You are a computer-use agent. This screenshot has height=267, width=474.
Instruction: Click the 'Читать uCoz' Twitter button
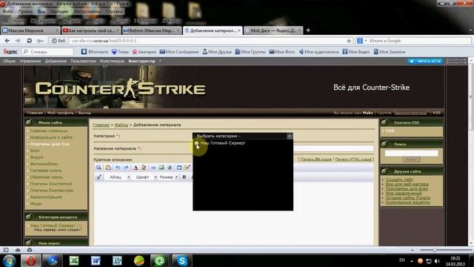point(425,61)
